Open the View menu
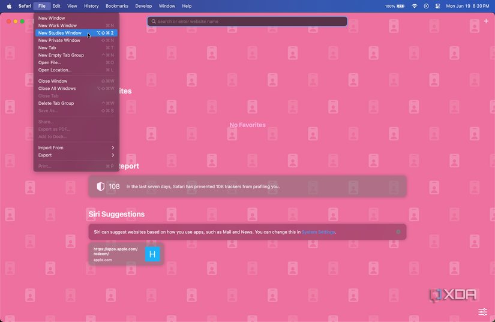This screenshot has height=322, width=495. click(72, 6)
